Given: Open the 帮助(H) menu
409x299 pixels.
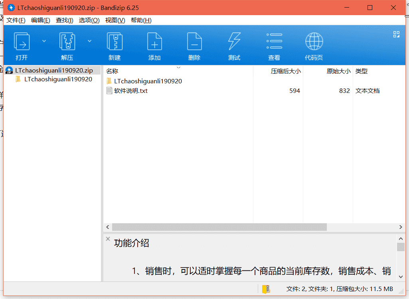Looking at the screenshot, I should coord(141,20).
